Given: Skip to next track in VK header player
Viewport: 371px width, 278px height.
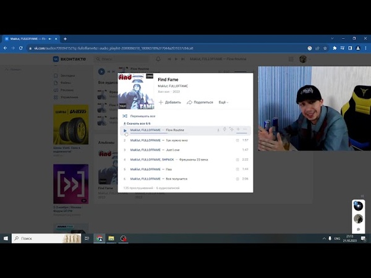Looking at the screenshot, I should point(182,59).
